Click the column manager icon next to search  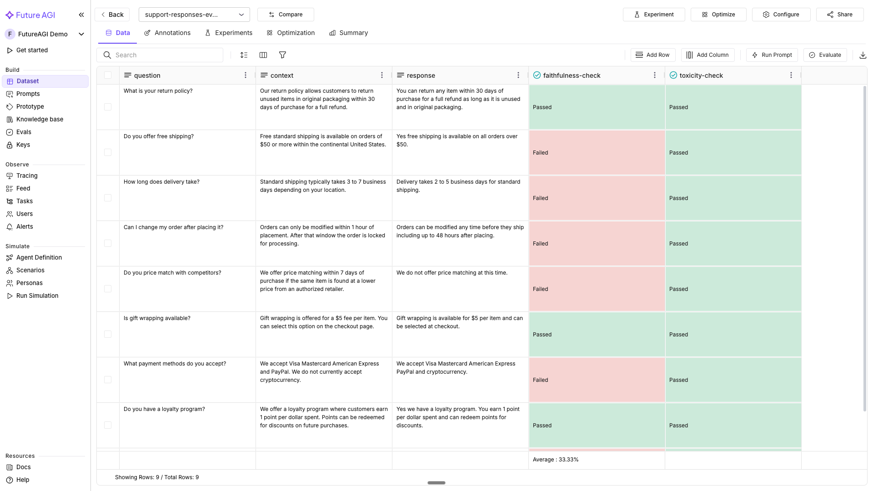pyautogui.click(x=263, y=55)
